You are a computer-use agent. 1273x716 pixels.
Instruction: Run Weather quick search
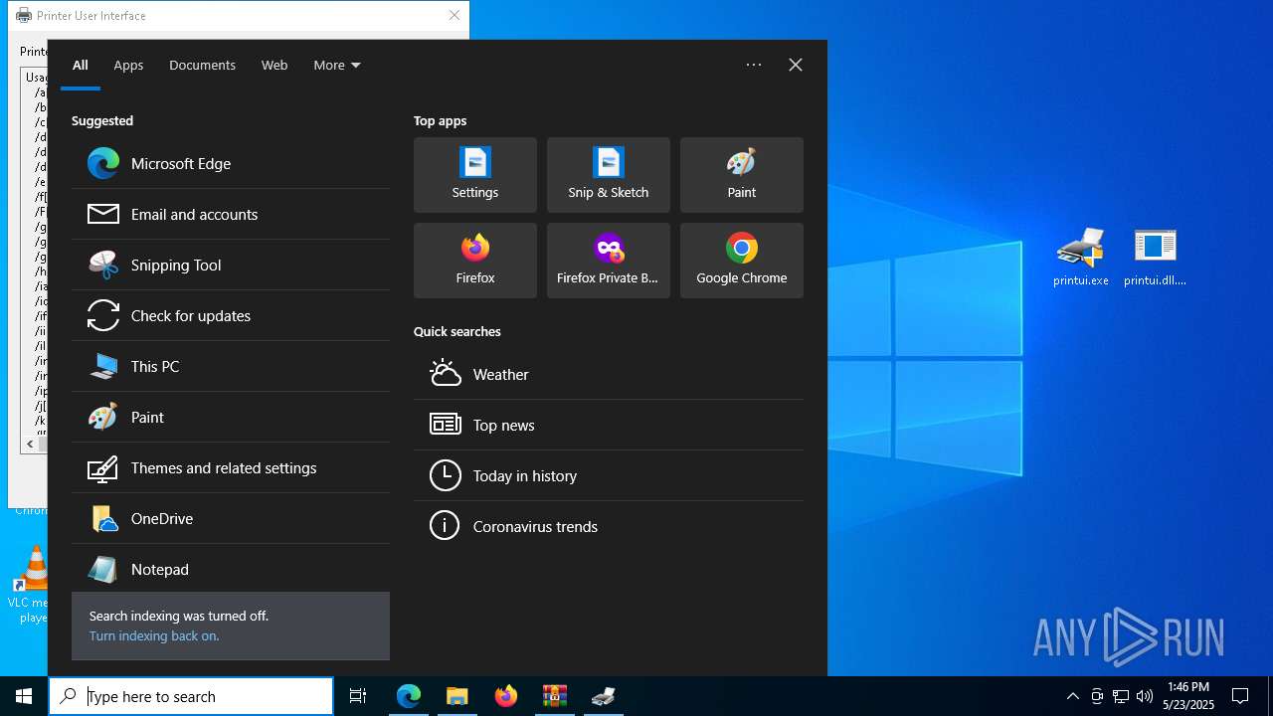point(609,374)
